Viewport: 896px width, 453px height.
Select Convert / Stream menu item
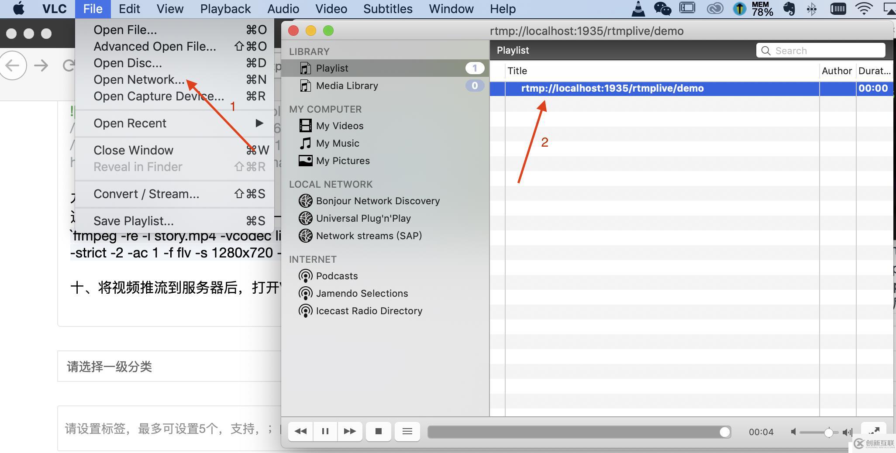[x=146, y=194]
